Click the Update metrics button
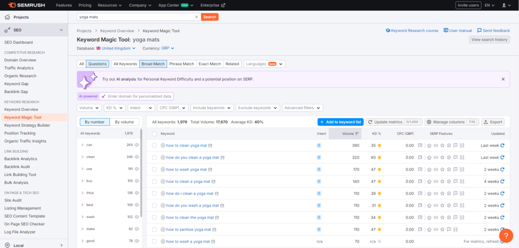The width and height of the screenshot is (519, 248). [x=394, y=122]
